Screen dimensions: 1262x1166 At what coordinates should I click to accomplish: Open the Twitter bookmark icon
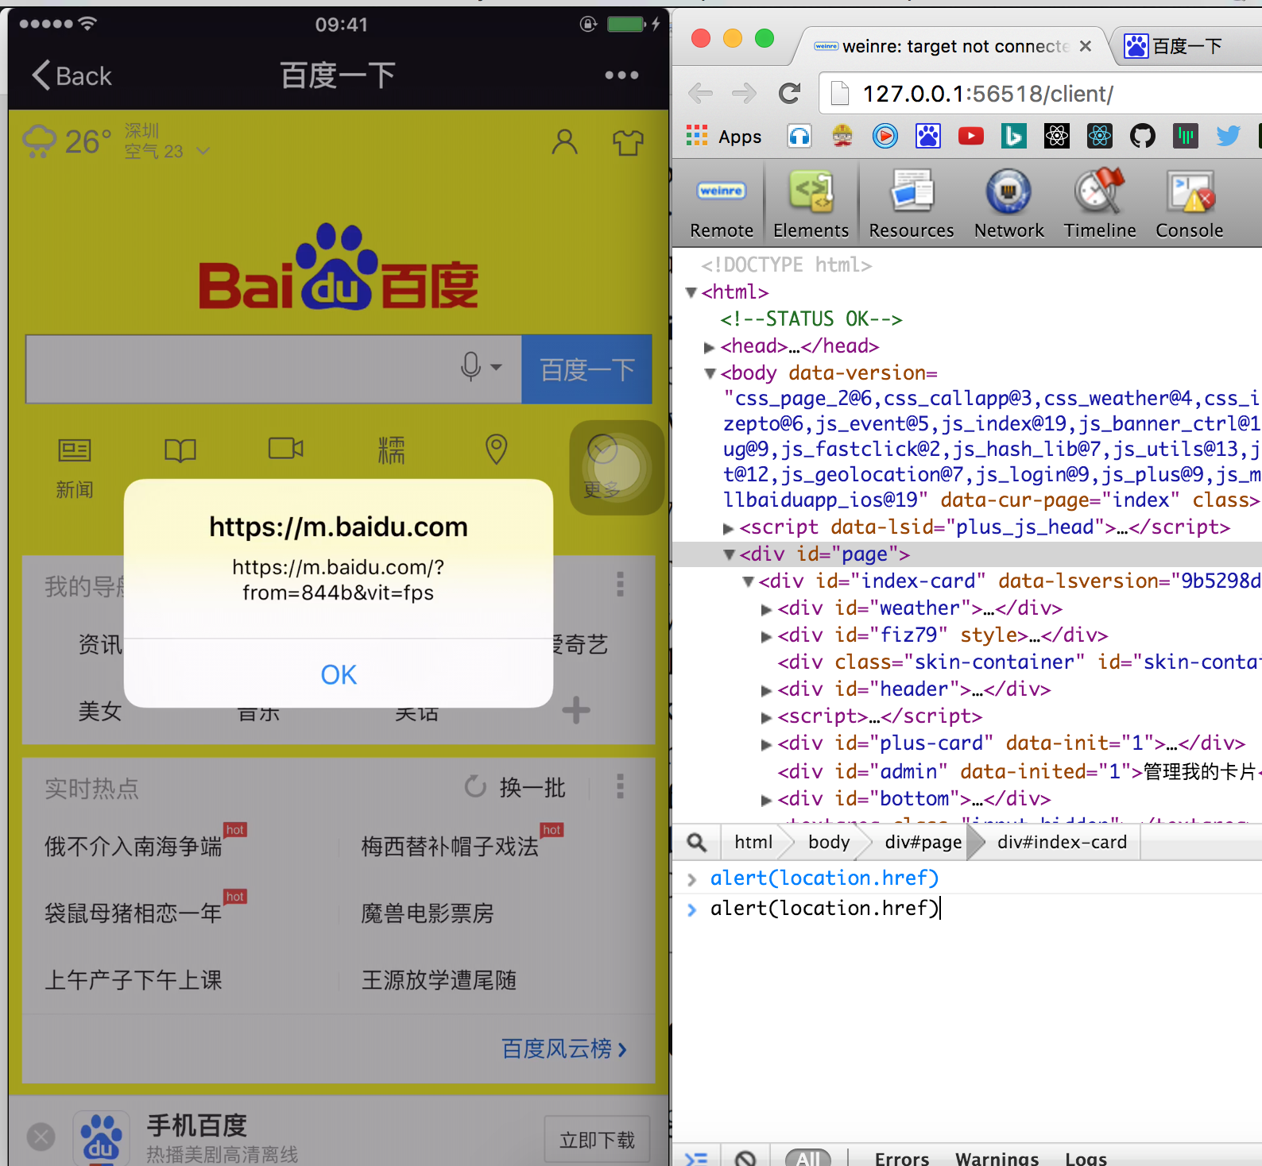click(1228, 137)
